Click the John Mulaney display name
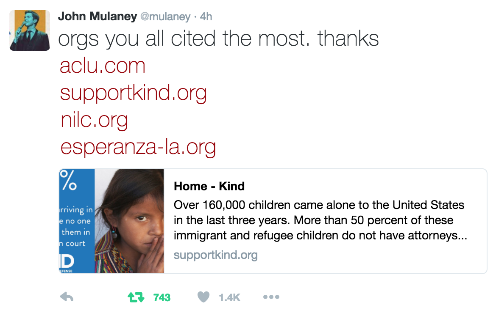Image resolution: width=496 pixels, height=313 pixels. (x=97, y=16)
